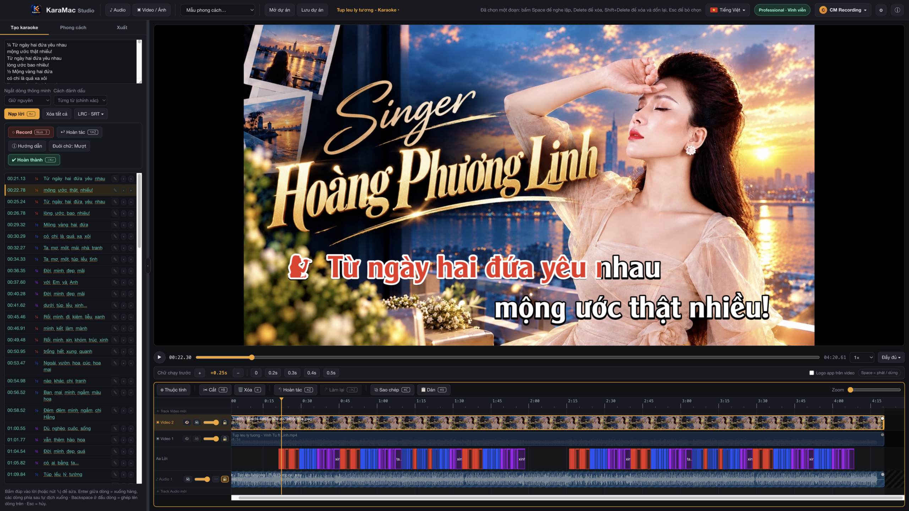Toggle lock on Video 1 track
The height and width of the screenshot is (511, 909).
click(x=225, y=439)
